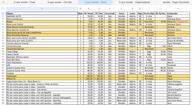192x105 pixels.
Task: Click the 'AP' Pago cell in Baldes row
Action: click(x=140, y=21)
